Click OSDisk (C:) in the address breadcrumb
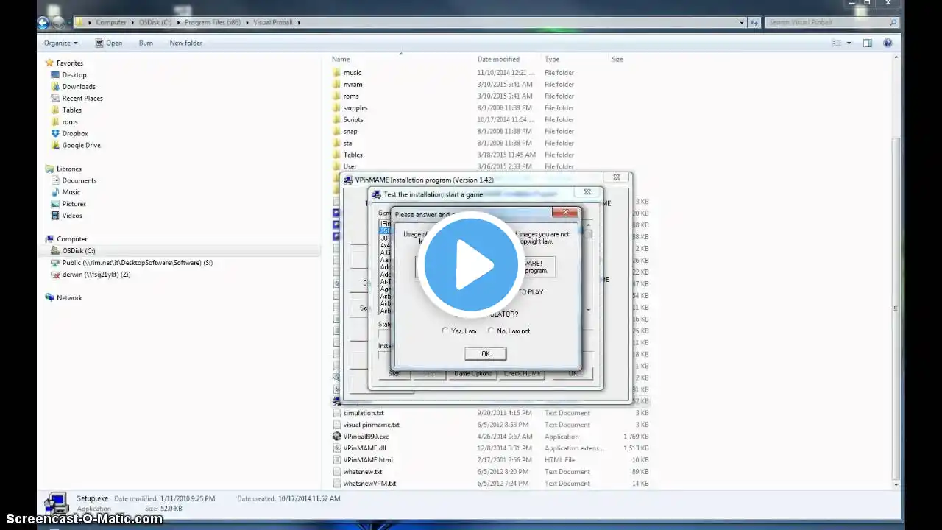 (x=155, y=23)
